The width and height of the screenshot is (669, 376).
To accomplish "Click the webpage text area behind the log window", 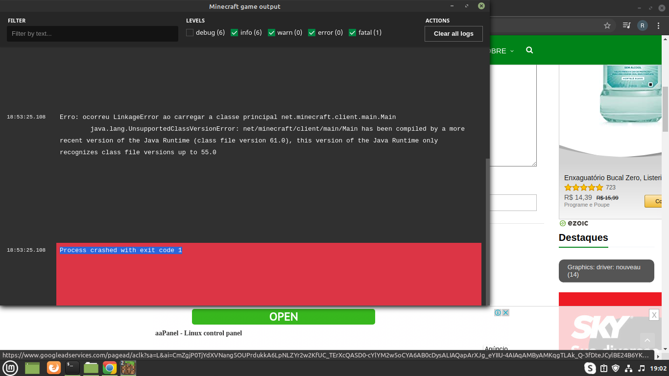I will tap(513, 116).
